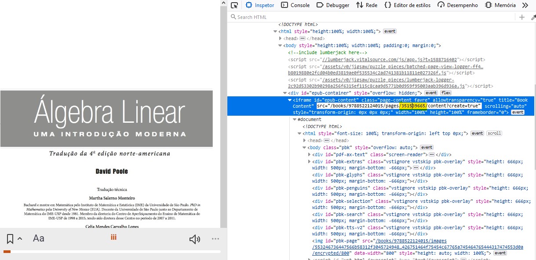Collapse the top-level html node
The height and width of the screenshot is (260, 536).
click(275, 32)
